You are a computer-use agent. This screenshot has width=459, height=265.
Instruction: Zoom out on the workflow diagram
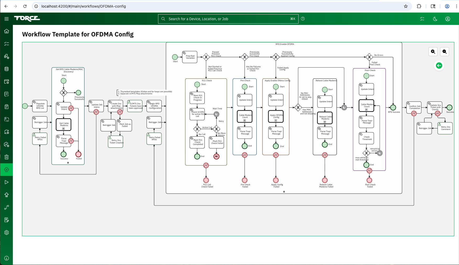click(x=445, y=52)
